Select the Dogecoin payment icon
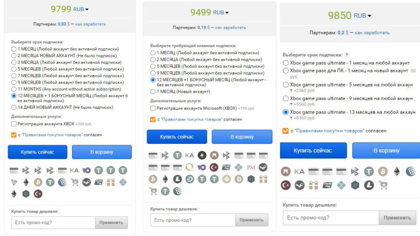This screenshot has height=236, width=420. click(x=239, y=179)
